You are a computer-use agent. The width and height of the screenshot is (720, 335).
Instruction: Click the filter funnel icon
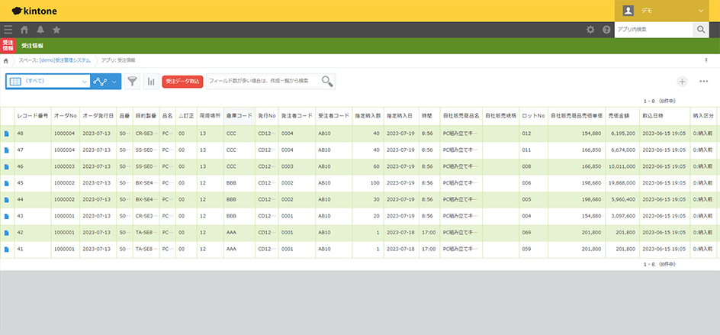[x=133, y=81]
